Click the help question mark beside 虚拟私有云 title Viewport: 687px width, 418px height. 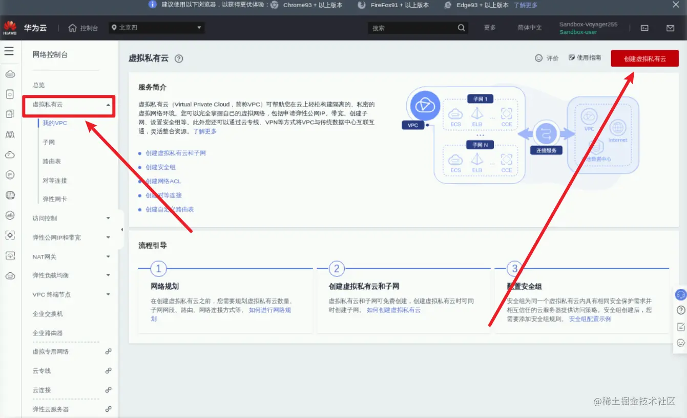(x=179, y=58)
